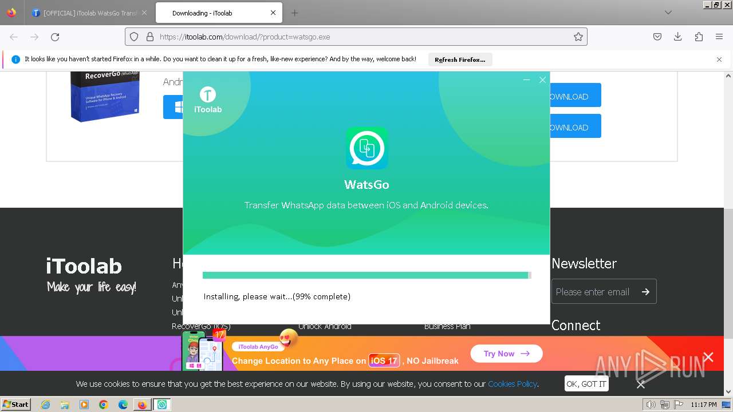Open the Firefox hamburger menu

tap(719, 37)
